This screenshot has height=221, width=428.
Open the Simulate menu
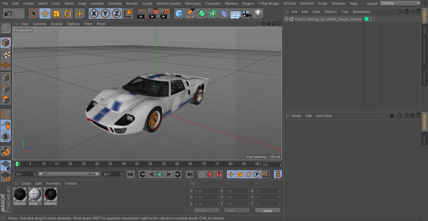pos(115,3)
